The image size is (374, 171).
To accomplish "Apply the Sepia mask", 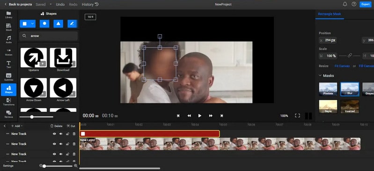I will (x=328, y=106).
